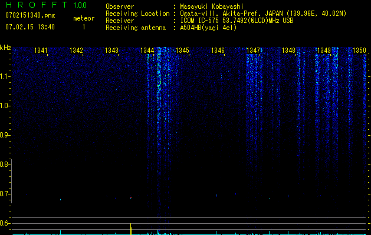Click the filename 0702151340.png
371x235 pixels.
(30, 16)
